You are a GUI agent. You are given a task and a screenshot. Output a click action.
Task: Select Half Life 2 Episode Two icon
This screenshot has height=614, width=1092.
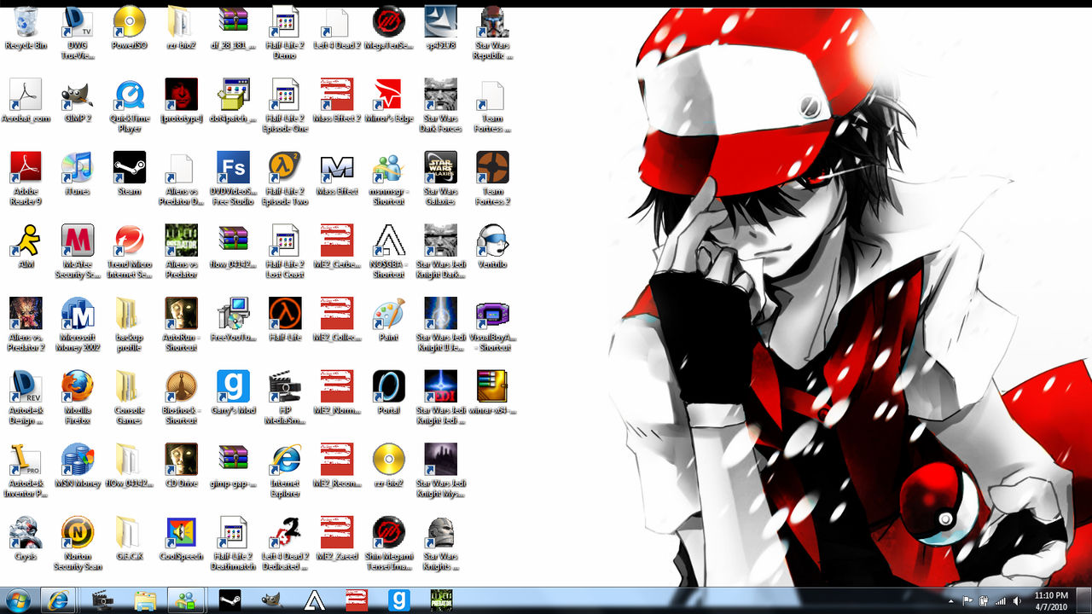tap(285, 179)
